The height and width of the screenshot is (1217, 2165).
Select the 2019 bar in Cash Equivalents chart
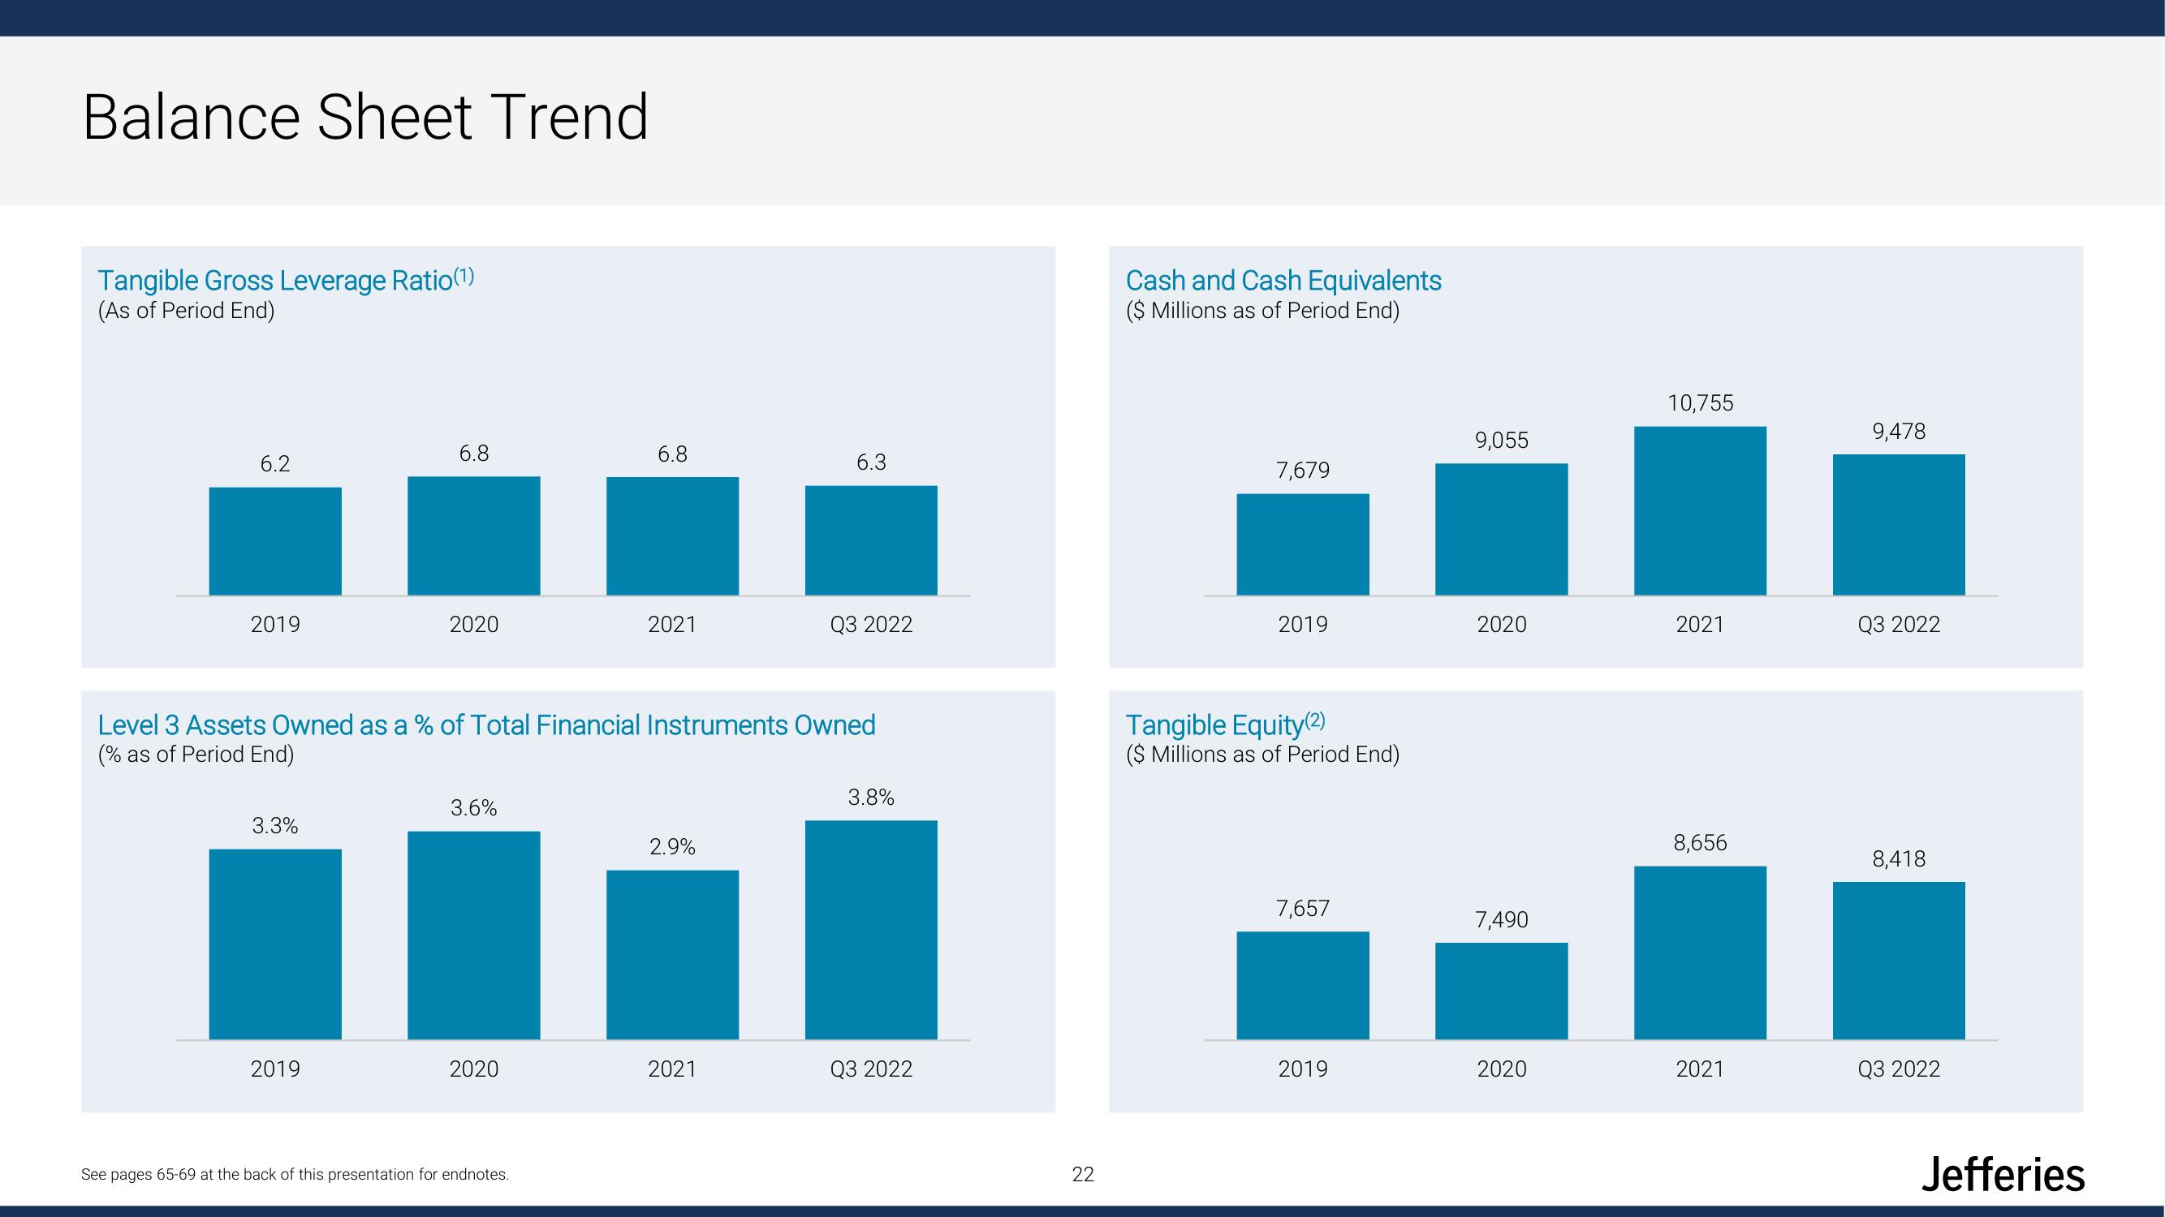[x=1303, y=544]
